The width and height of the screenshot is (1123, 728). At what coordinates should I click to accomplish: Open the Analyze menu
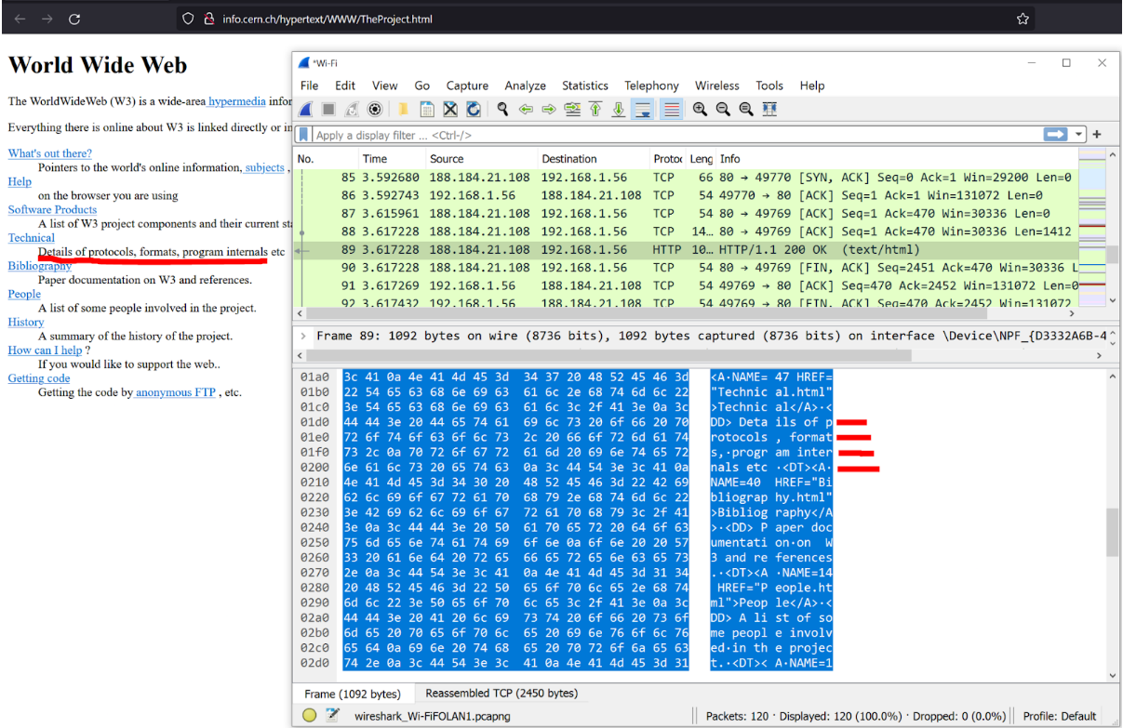pos(526,86)
